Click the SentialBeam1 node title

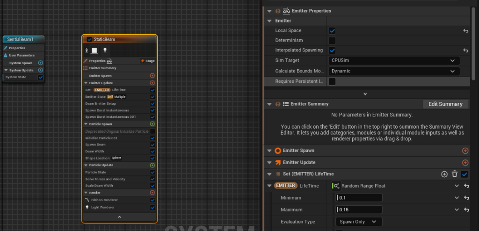tap(20, 39)
